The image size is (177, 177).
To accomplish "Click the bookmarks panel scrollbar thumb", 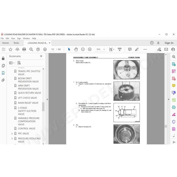I will [43, 107].
